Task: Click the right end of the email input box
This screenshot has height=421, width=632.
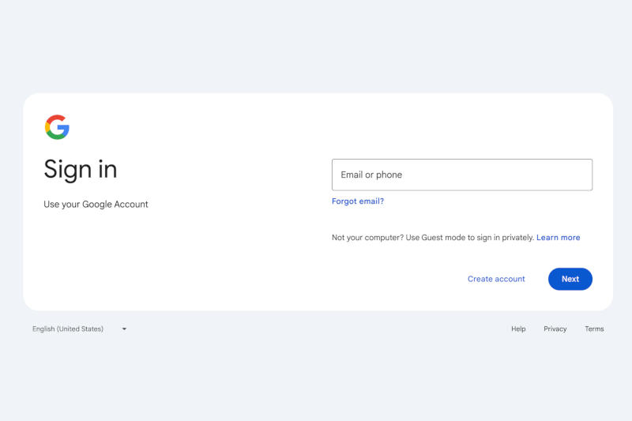Action: pos(581,175)
